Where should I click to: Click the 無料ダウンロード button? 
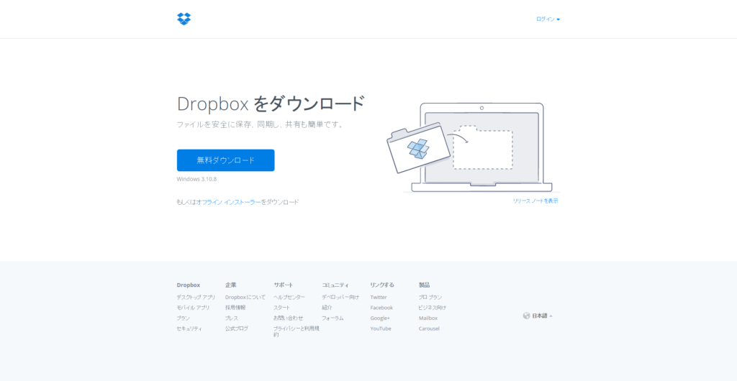(225, 160)
